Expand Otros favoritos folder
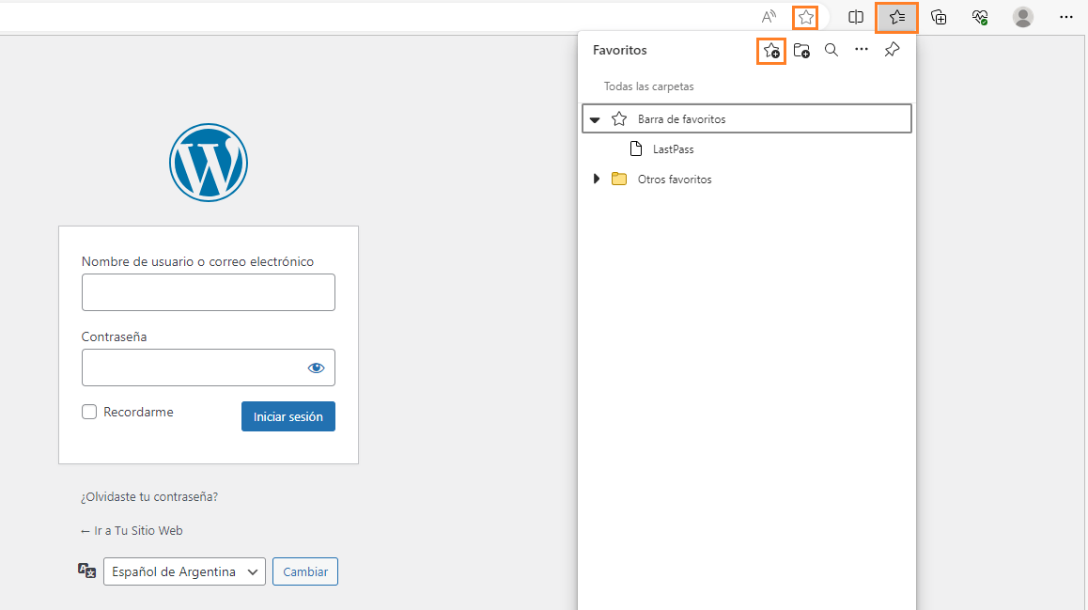 [597, 180]
